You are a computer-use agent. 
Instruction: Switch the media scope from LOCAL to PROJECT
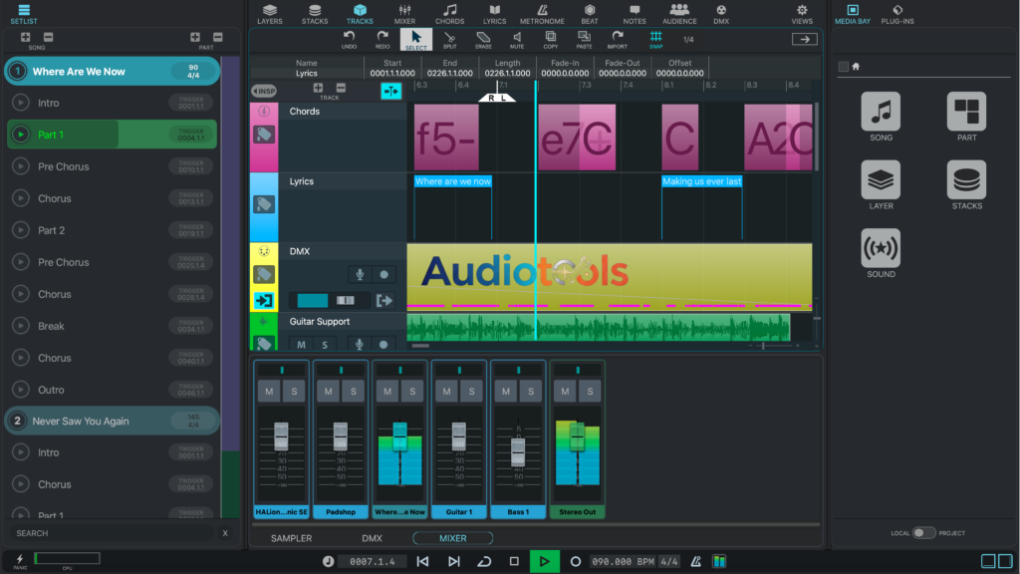point(926,533)
